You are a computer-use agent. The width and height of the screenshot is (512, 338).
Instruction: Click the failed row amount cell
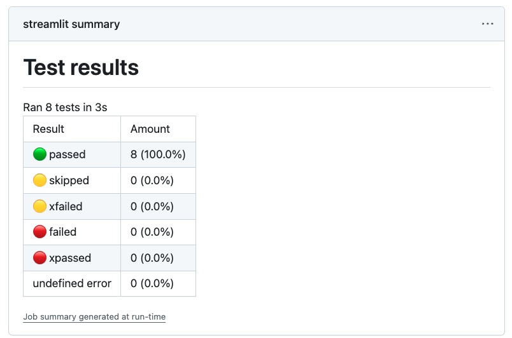(x=152, y=232)
